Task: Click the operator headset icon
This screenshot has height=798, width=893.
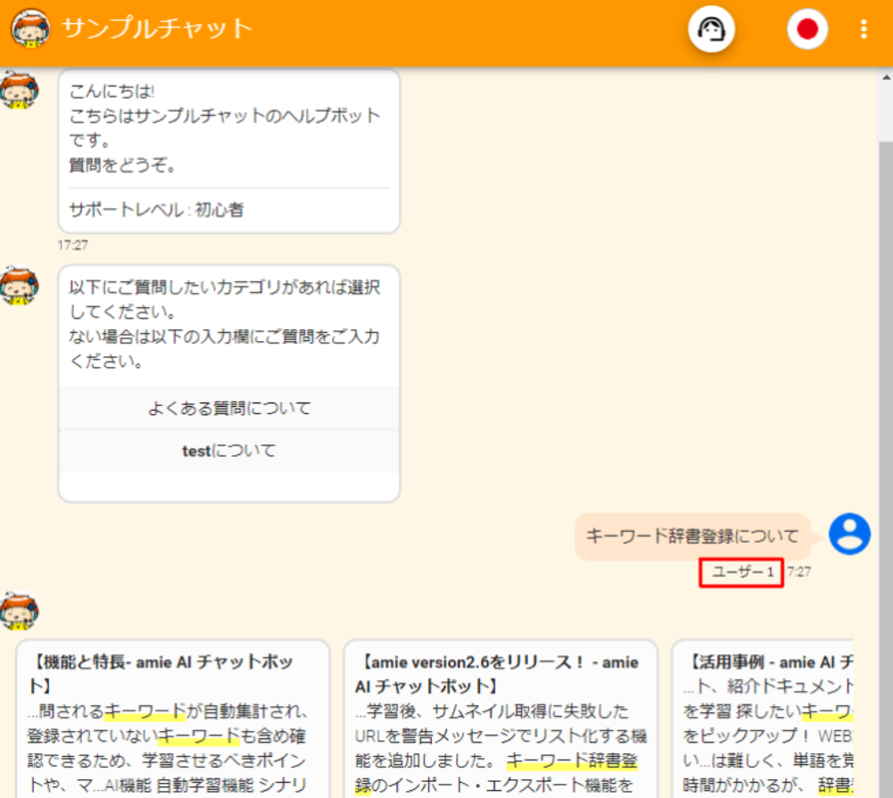Action: tap(710, 29)
